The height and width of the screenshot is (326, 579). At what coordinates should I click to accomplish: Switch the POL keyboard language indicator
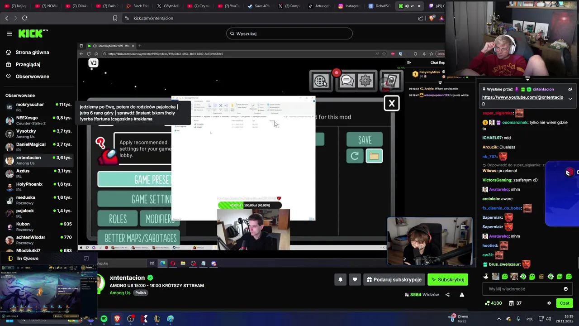point(530,319)
